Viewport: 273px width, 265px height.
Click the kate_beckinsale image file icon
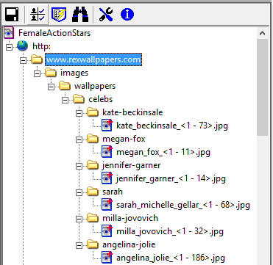tap(107, 126)
